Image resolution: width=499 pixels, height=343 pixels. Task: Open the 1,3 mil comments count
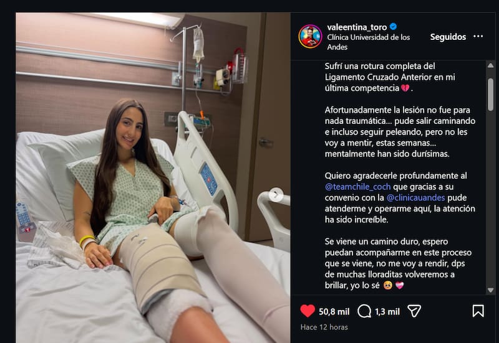[387, 312]
